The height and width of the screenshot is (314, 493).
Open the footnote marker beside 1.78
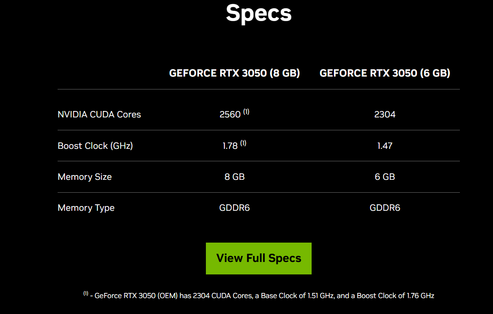[243, 143]
